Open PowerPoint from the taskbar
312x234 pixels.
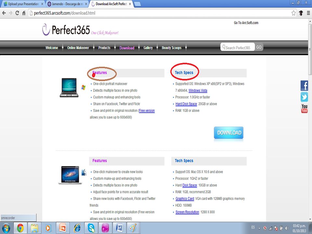pyautogui.click(x=63, y=228)
